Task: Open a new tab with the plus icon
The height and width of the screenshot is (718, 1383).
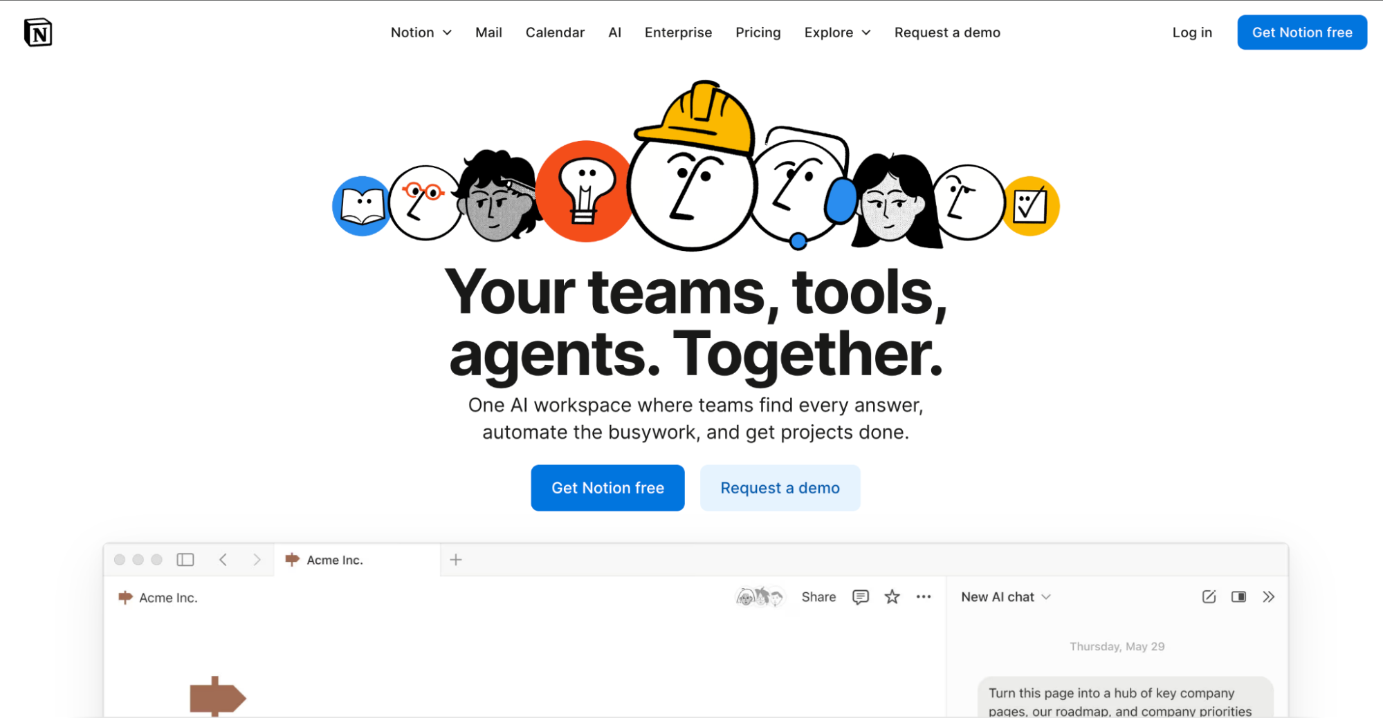Action: click(x=455, y=560)
